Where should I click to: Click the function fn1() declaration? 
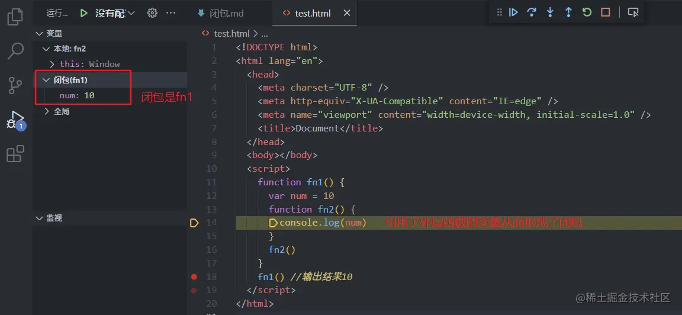[x=301, y=182]
